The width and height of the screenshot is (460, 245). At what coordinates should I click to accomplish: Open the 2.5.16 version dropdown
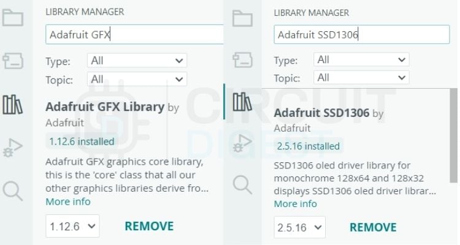tap(299, 227)
